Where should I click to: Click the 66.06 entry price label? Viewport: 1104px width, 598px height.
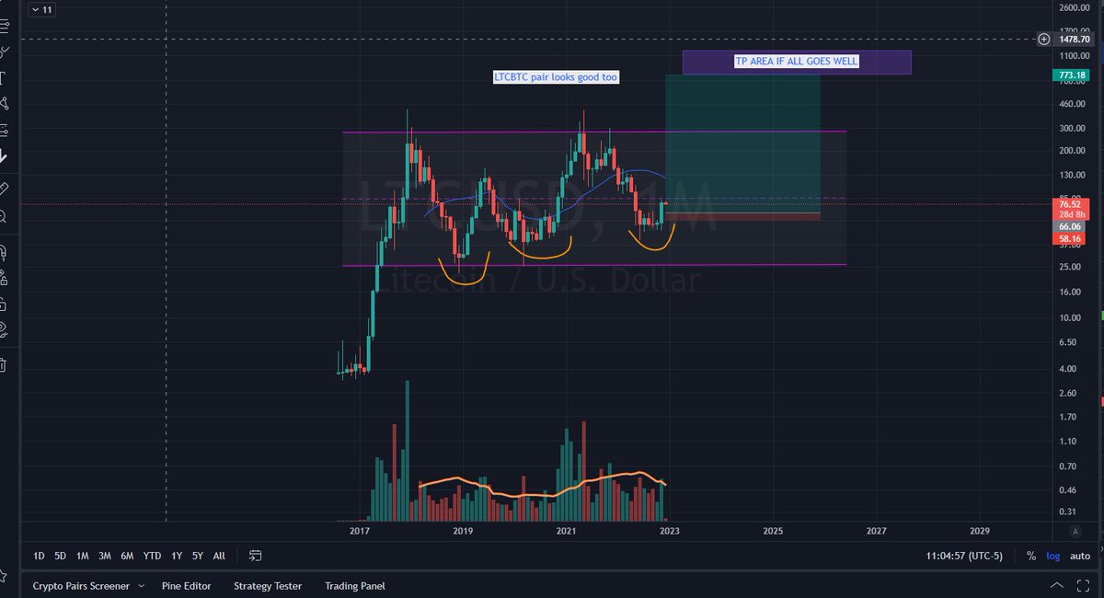(x=1070, y=226)
